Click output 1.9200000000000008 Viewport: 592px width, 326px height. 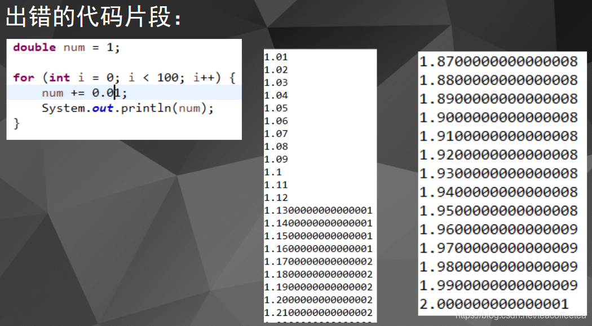coord(499,155)
